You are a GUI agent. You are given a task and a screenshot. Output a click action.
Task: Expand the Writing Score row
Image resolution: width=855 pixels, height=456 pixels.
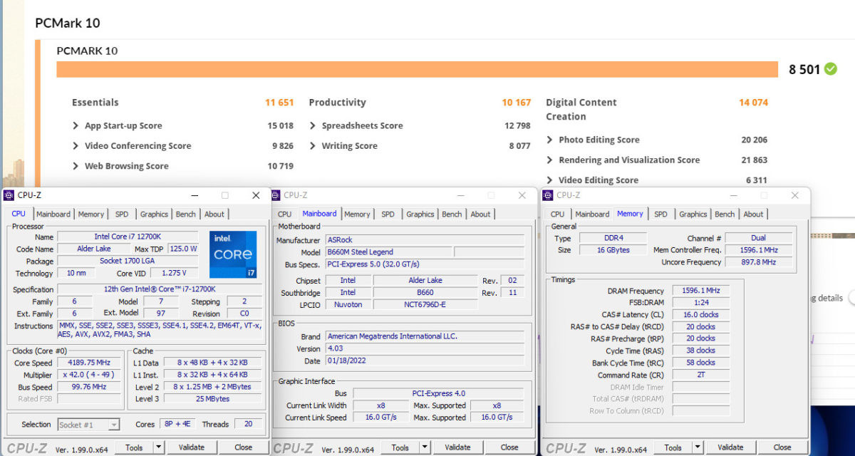[x=313, y=145]
